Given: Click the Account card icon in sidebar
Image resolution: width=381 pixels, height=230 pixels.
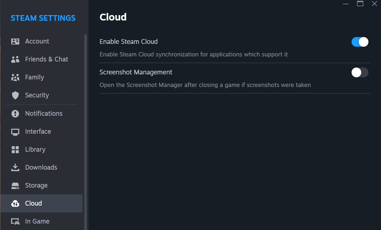Looking at the screenshot, I should tap(15, 41).
